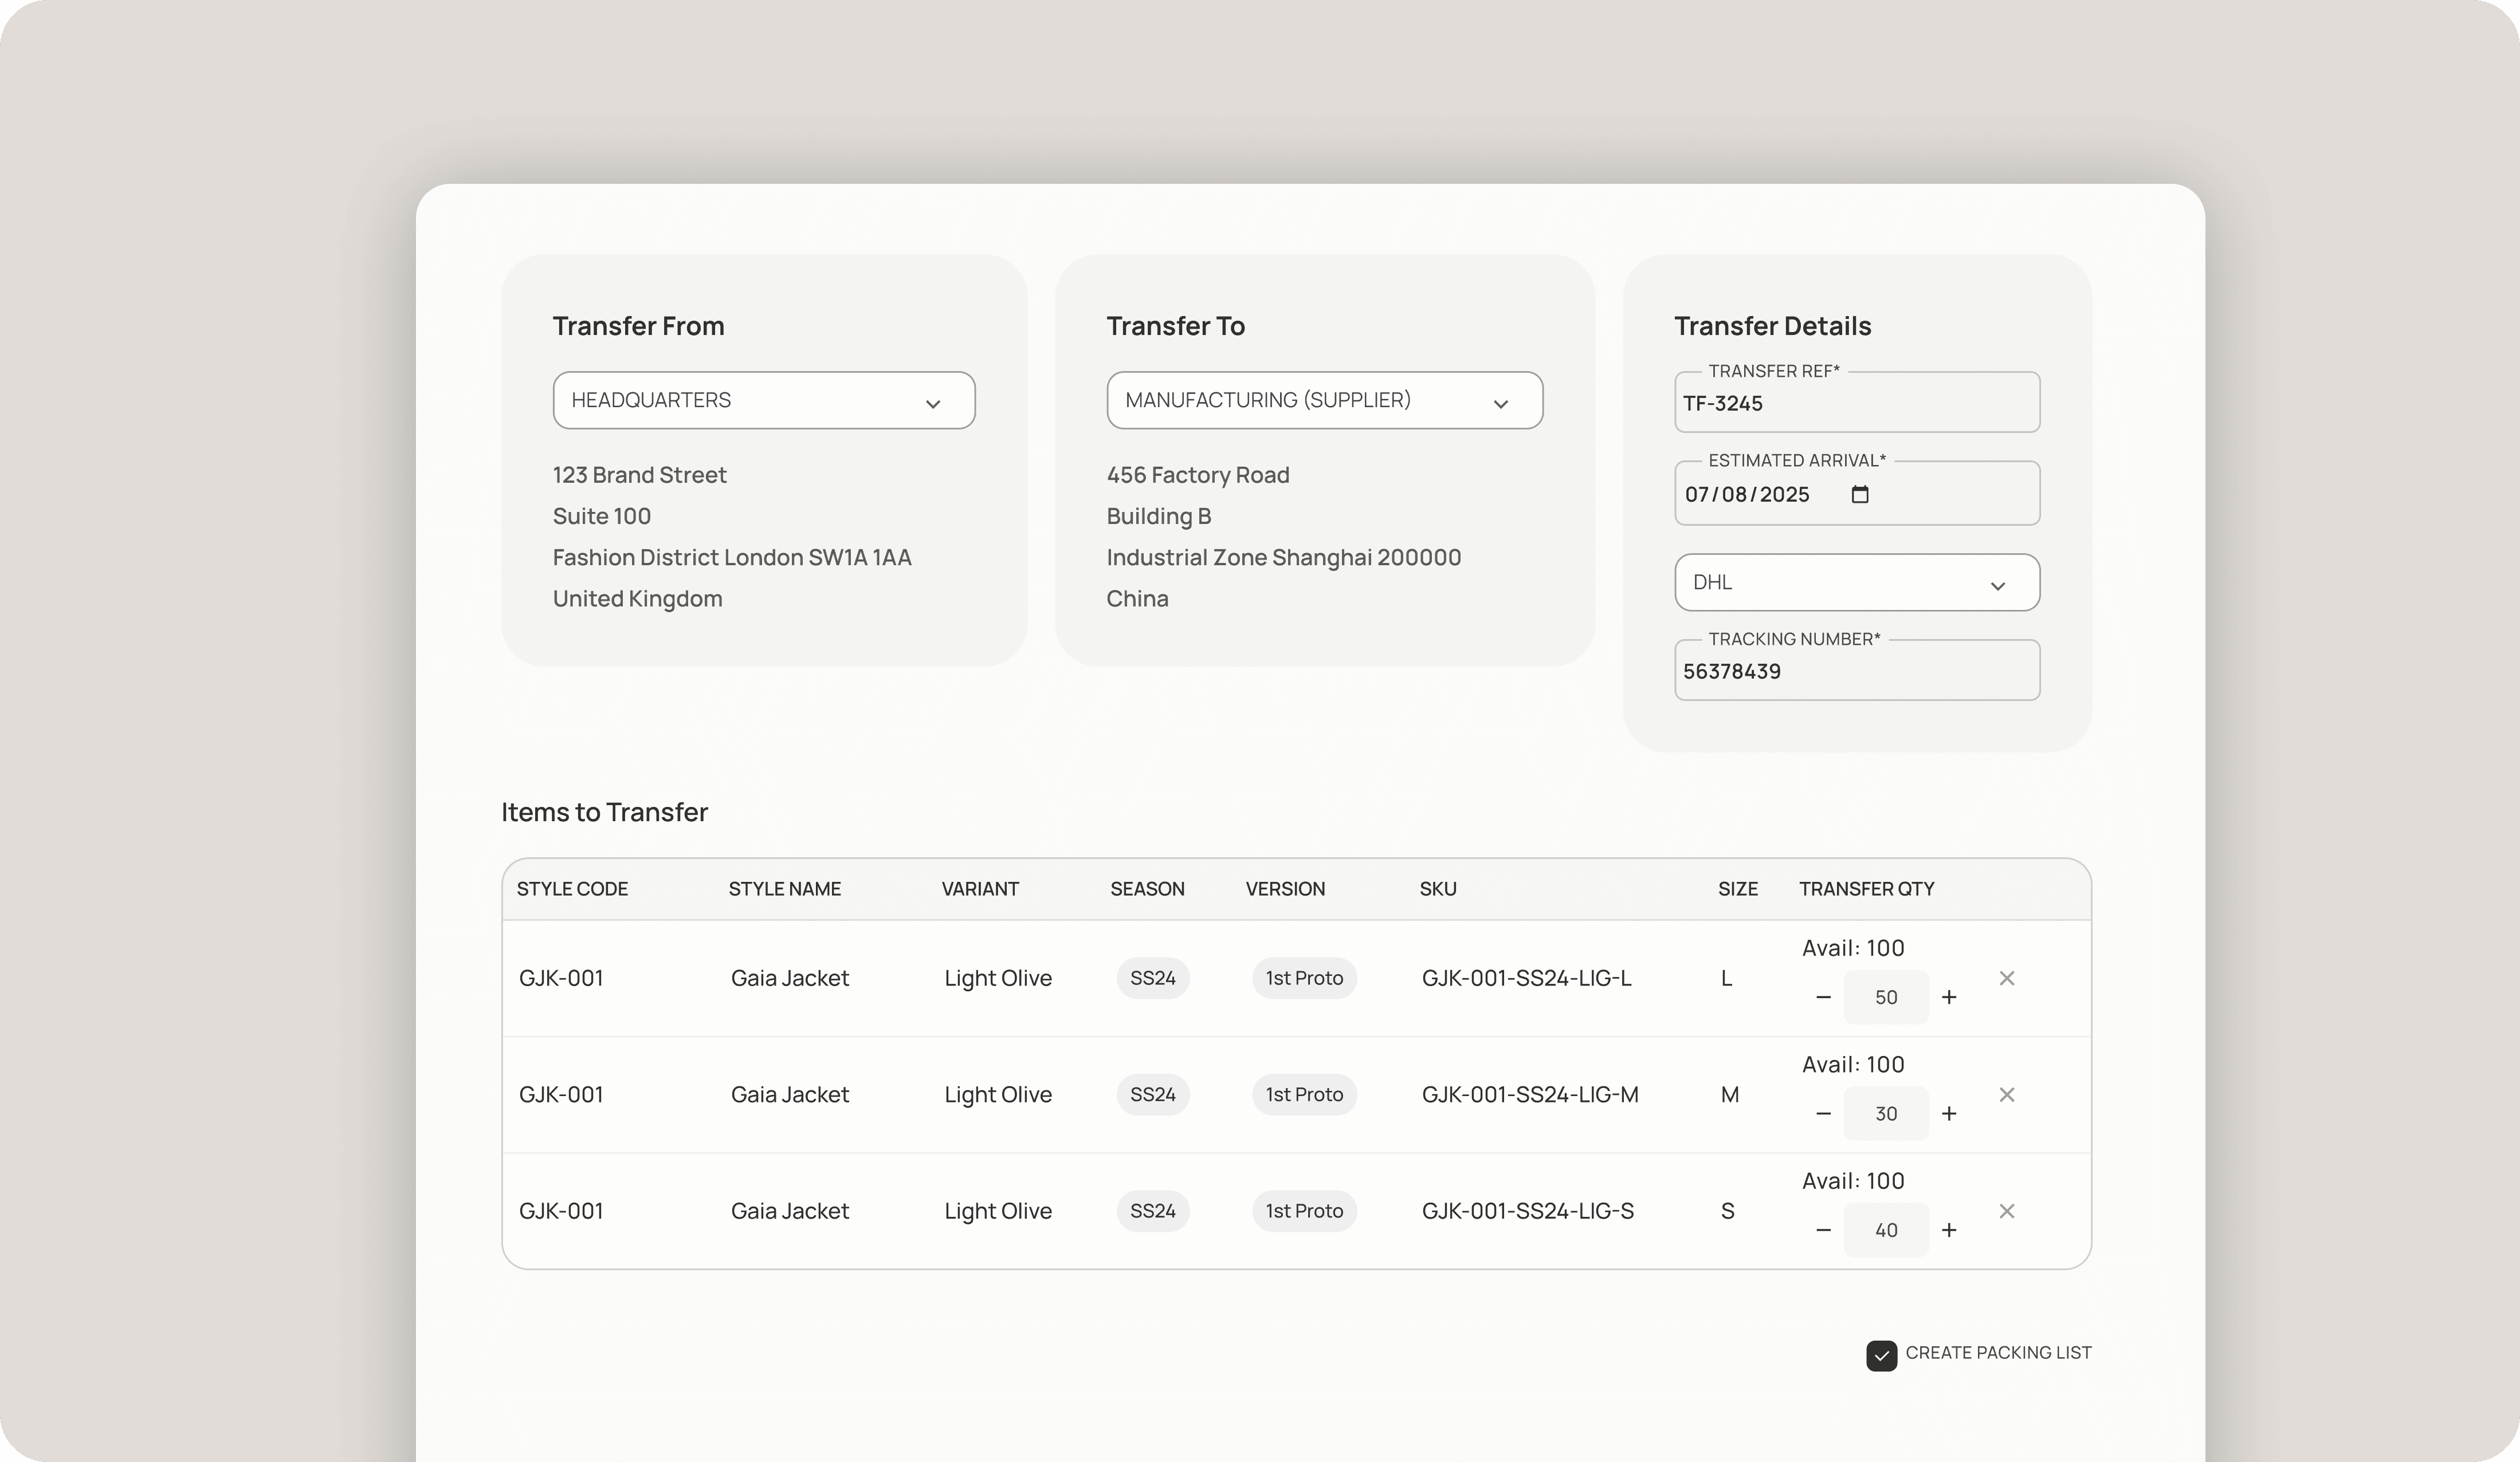
Task: Remove the size L item row
Action: 2006,978
